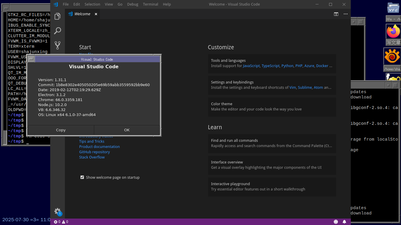Screen dimensions: 401x225
Task: Click OK in the About dialog
Action: click(x=127, y=130)
